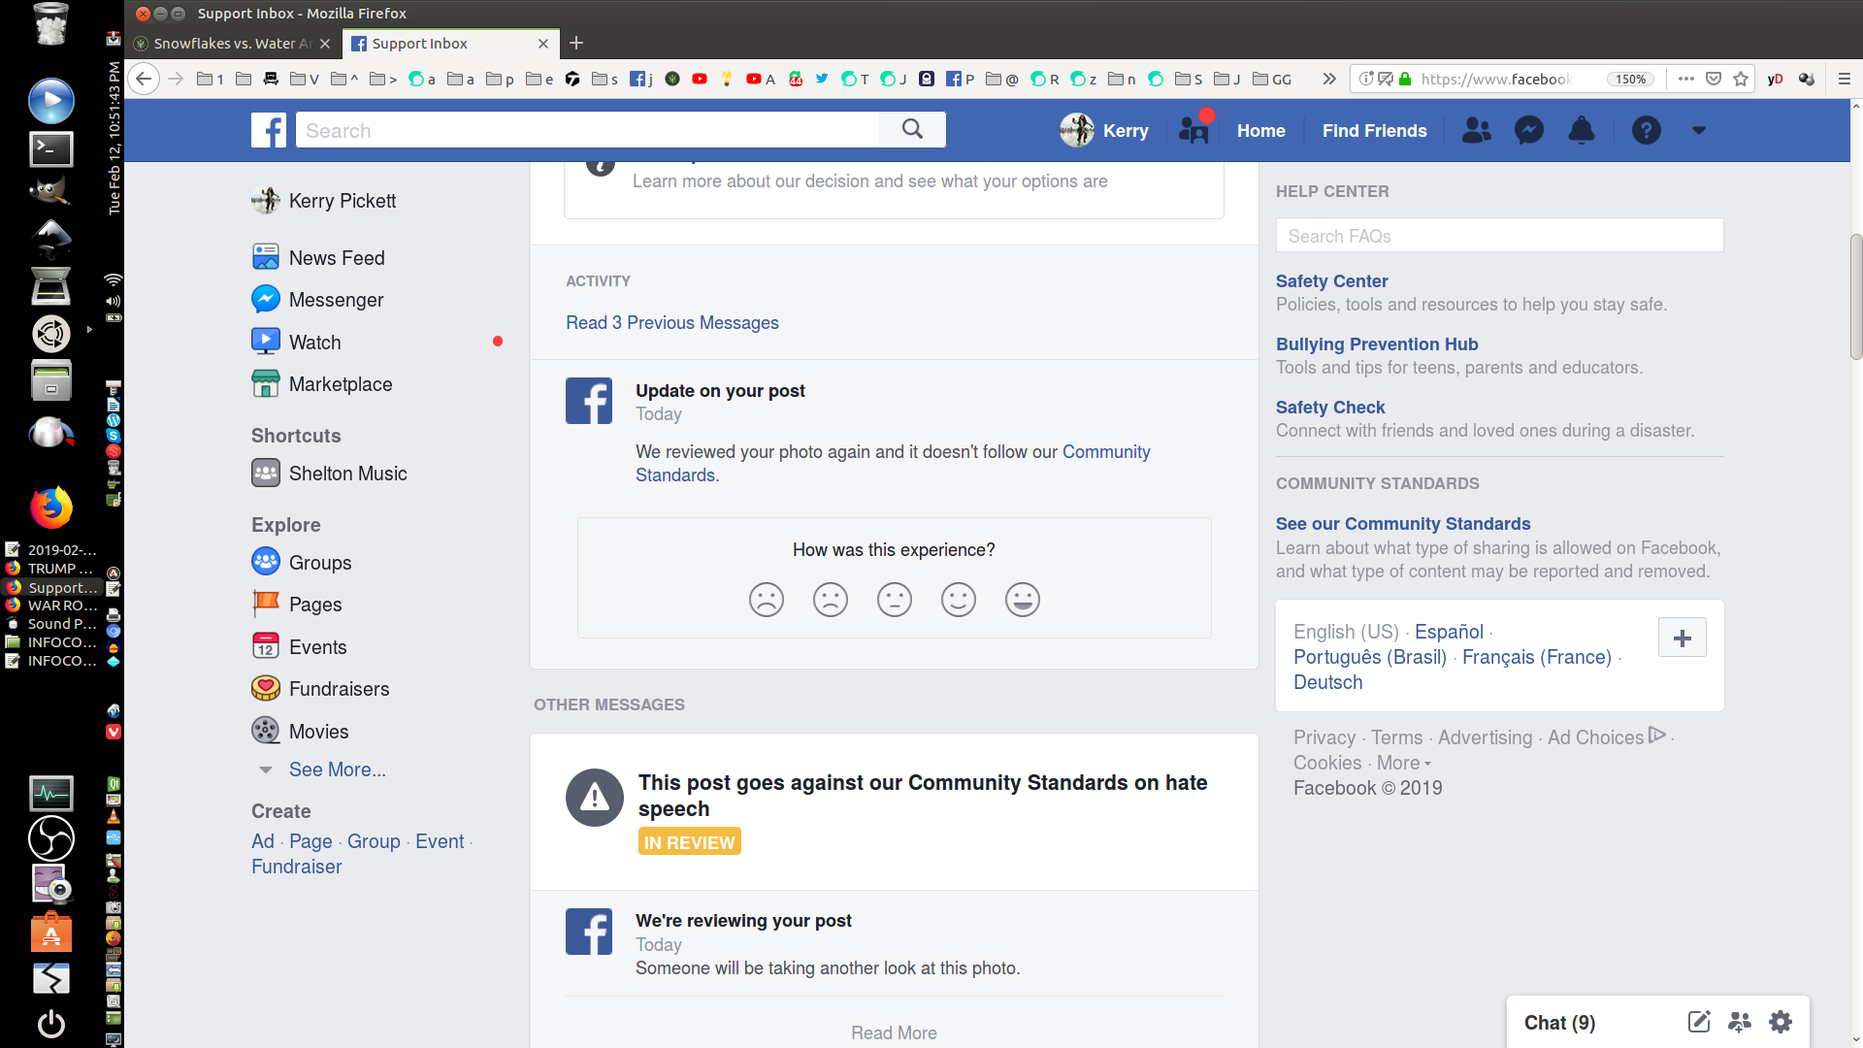Click See our Community Standards

1403,524
